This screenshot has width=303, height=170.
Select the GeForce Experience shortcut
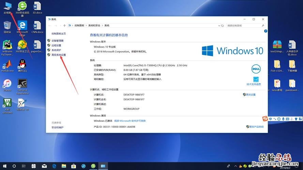point(22,87)
